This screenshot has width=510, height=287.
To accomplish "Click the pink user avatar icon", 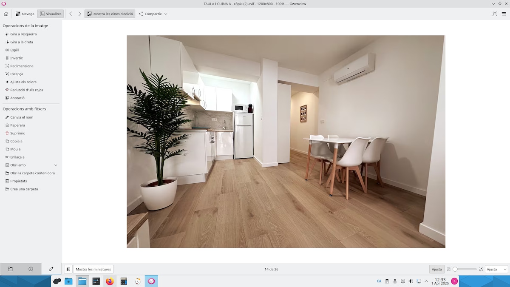I will pos(455,281).
